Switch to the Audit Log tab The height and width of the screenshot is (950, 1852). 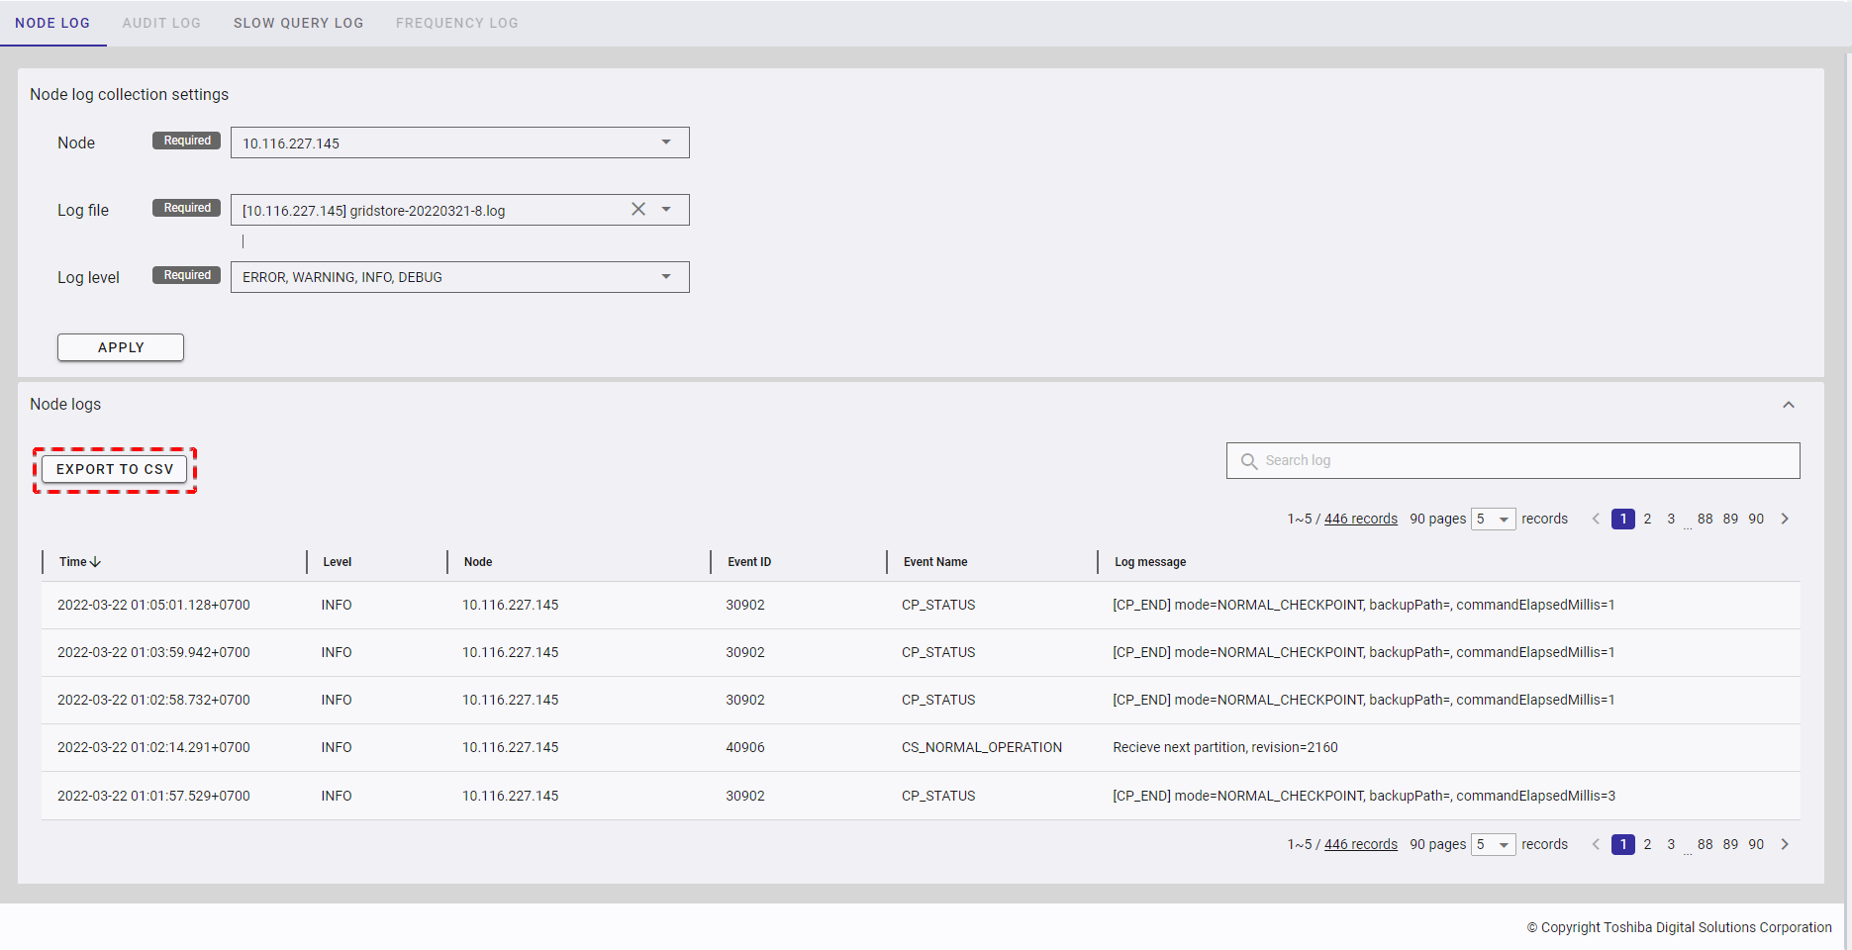pyautogui.click(x=161, y=23)
